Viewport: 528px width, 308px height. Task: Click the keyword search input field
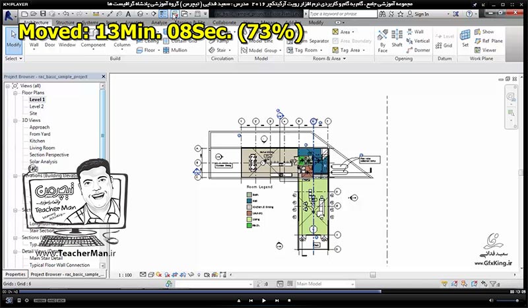[343, 14]
